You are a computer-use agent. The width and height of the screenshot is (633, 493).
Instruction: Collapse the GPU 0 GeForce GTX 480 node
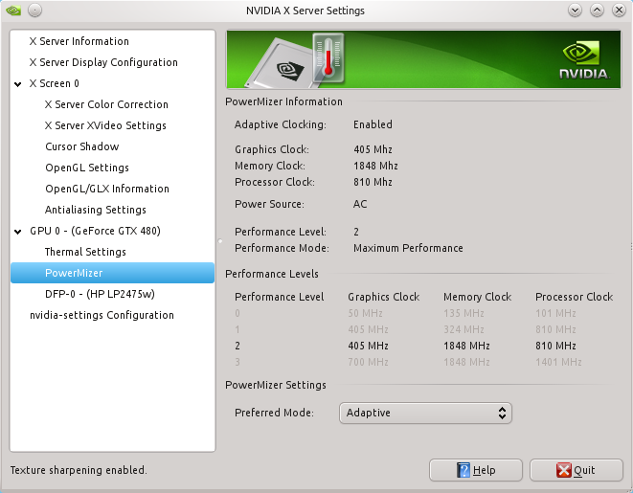(x=18, y=232)
